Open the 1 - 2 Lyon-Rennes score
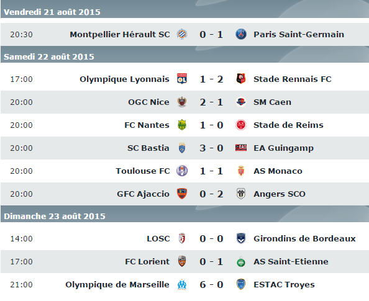Image resolution: width=369 pixels, height=301 pixels. pyautogui.click(x=211, y=79)
